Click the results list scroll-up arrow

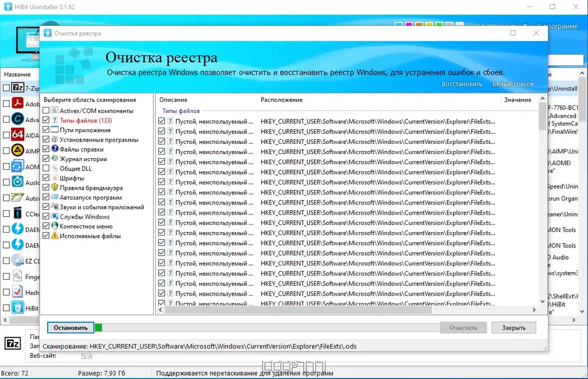(x=543, y=99)
